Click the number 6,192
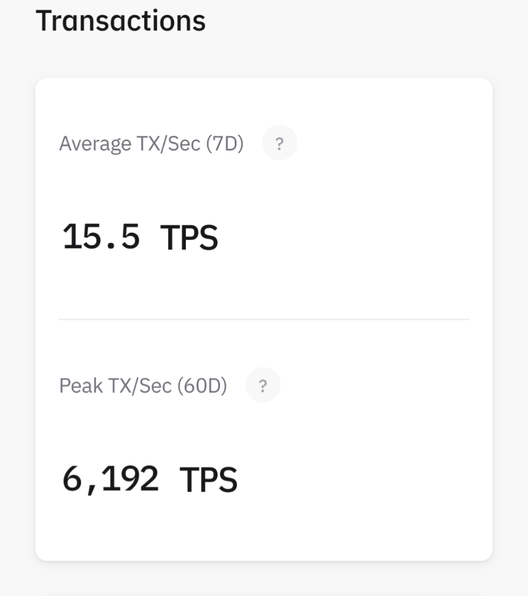The height and width of the screenshot is (596, 528). [111, 479]
